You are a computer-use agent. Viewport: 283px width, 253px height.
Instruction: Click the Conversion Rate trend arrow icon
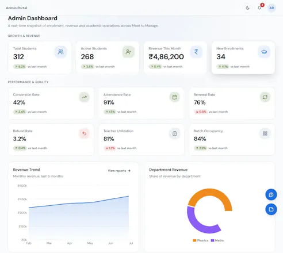(84, 97)
